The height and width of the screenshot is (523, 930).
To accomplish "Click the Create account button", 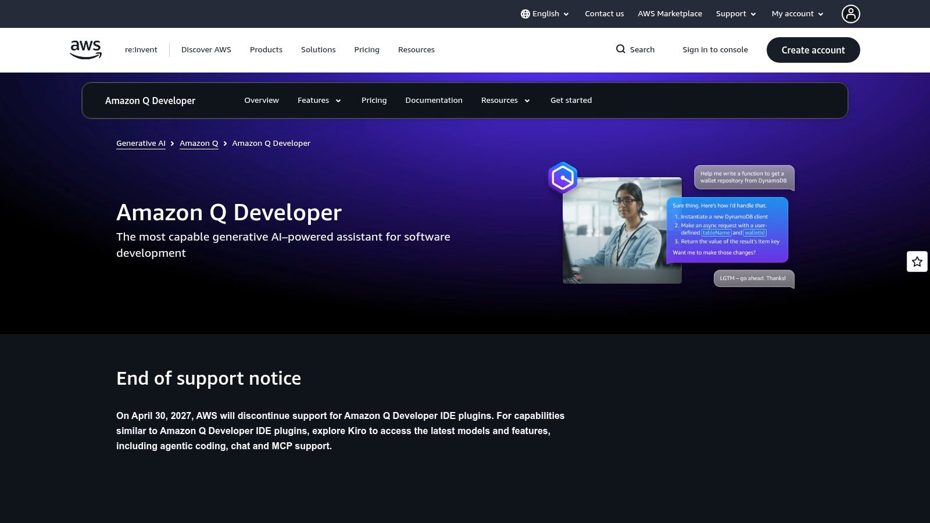I will tap(813, 50).
